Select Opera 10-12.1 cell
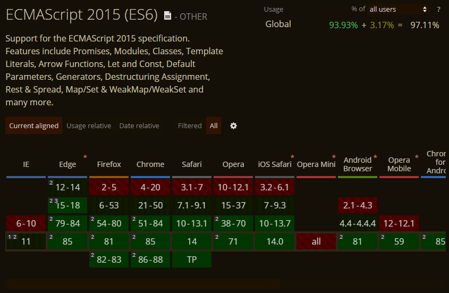 click(233, 187)
